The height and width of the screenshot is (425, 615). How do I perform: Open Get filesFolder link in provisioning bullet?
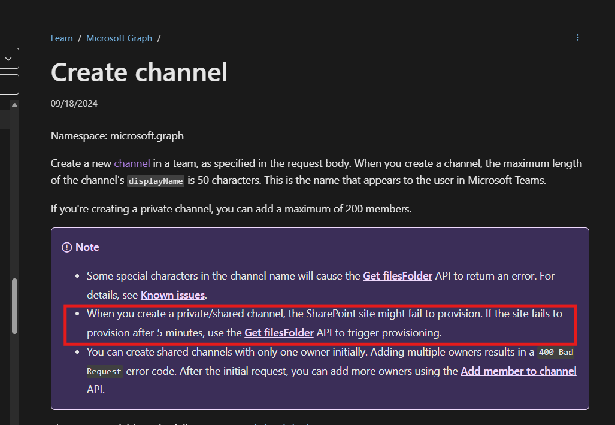click(279, 333)
